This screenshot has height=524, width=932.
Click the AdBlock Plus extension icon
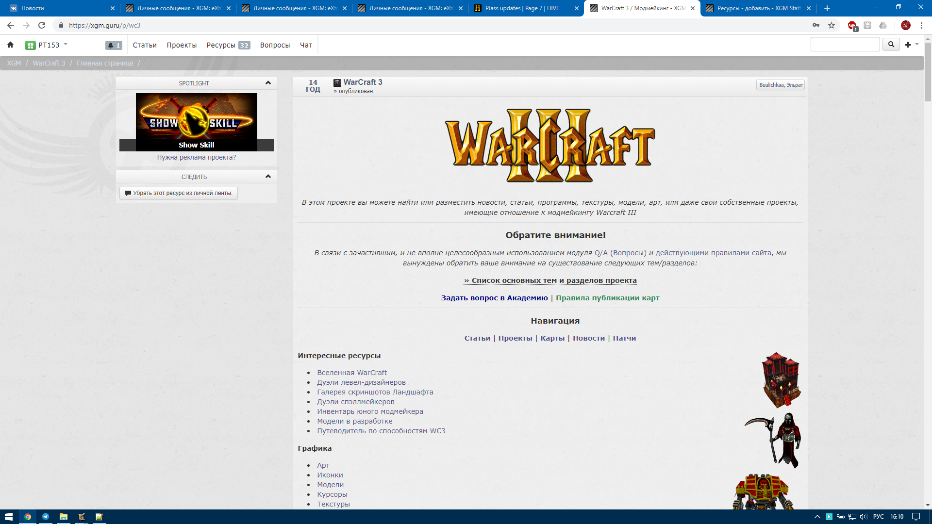tap(852, 26)
